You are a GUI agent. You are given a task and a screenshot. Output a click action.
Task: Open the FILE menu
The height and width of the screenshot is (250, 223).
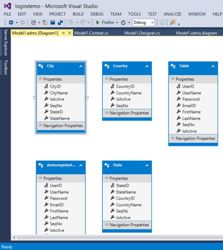pyautogui.click(x=7, y=14)
